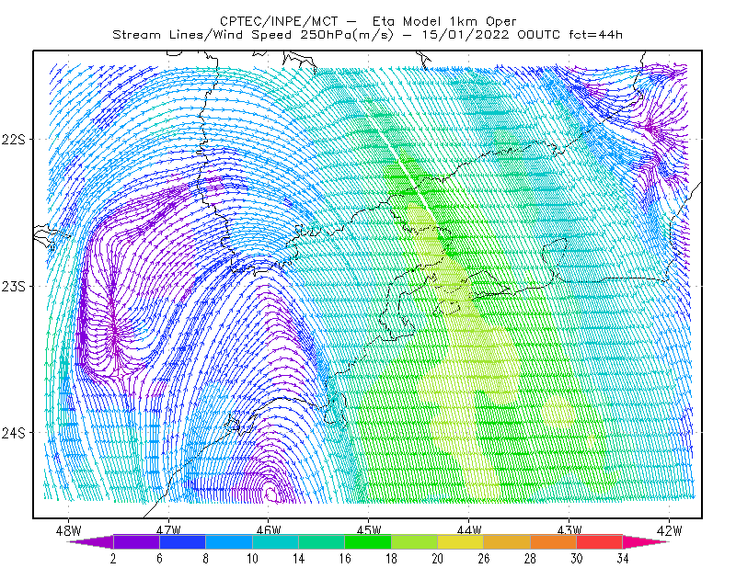Click the colorbar value label 18
This screenshot has width=736, height=568.
(x=391, y=559)
